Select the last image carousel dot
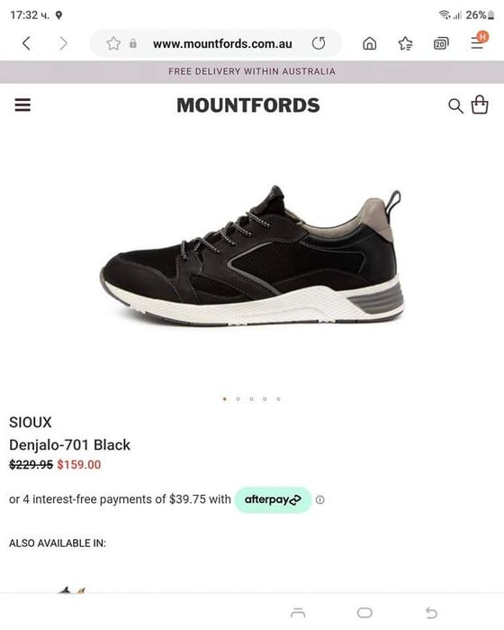 (278, 399)
